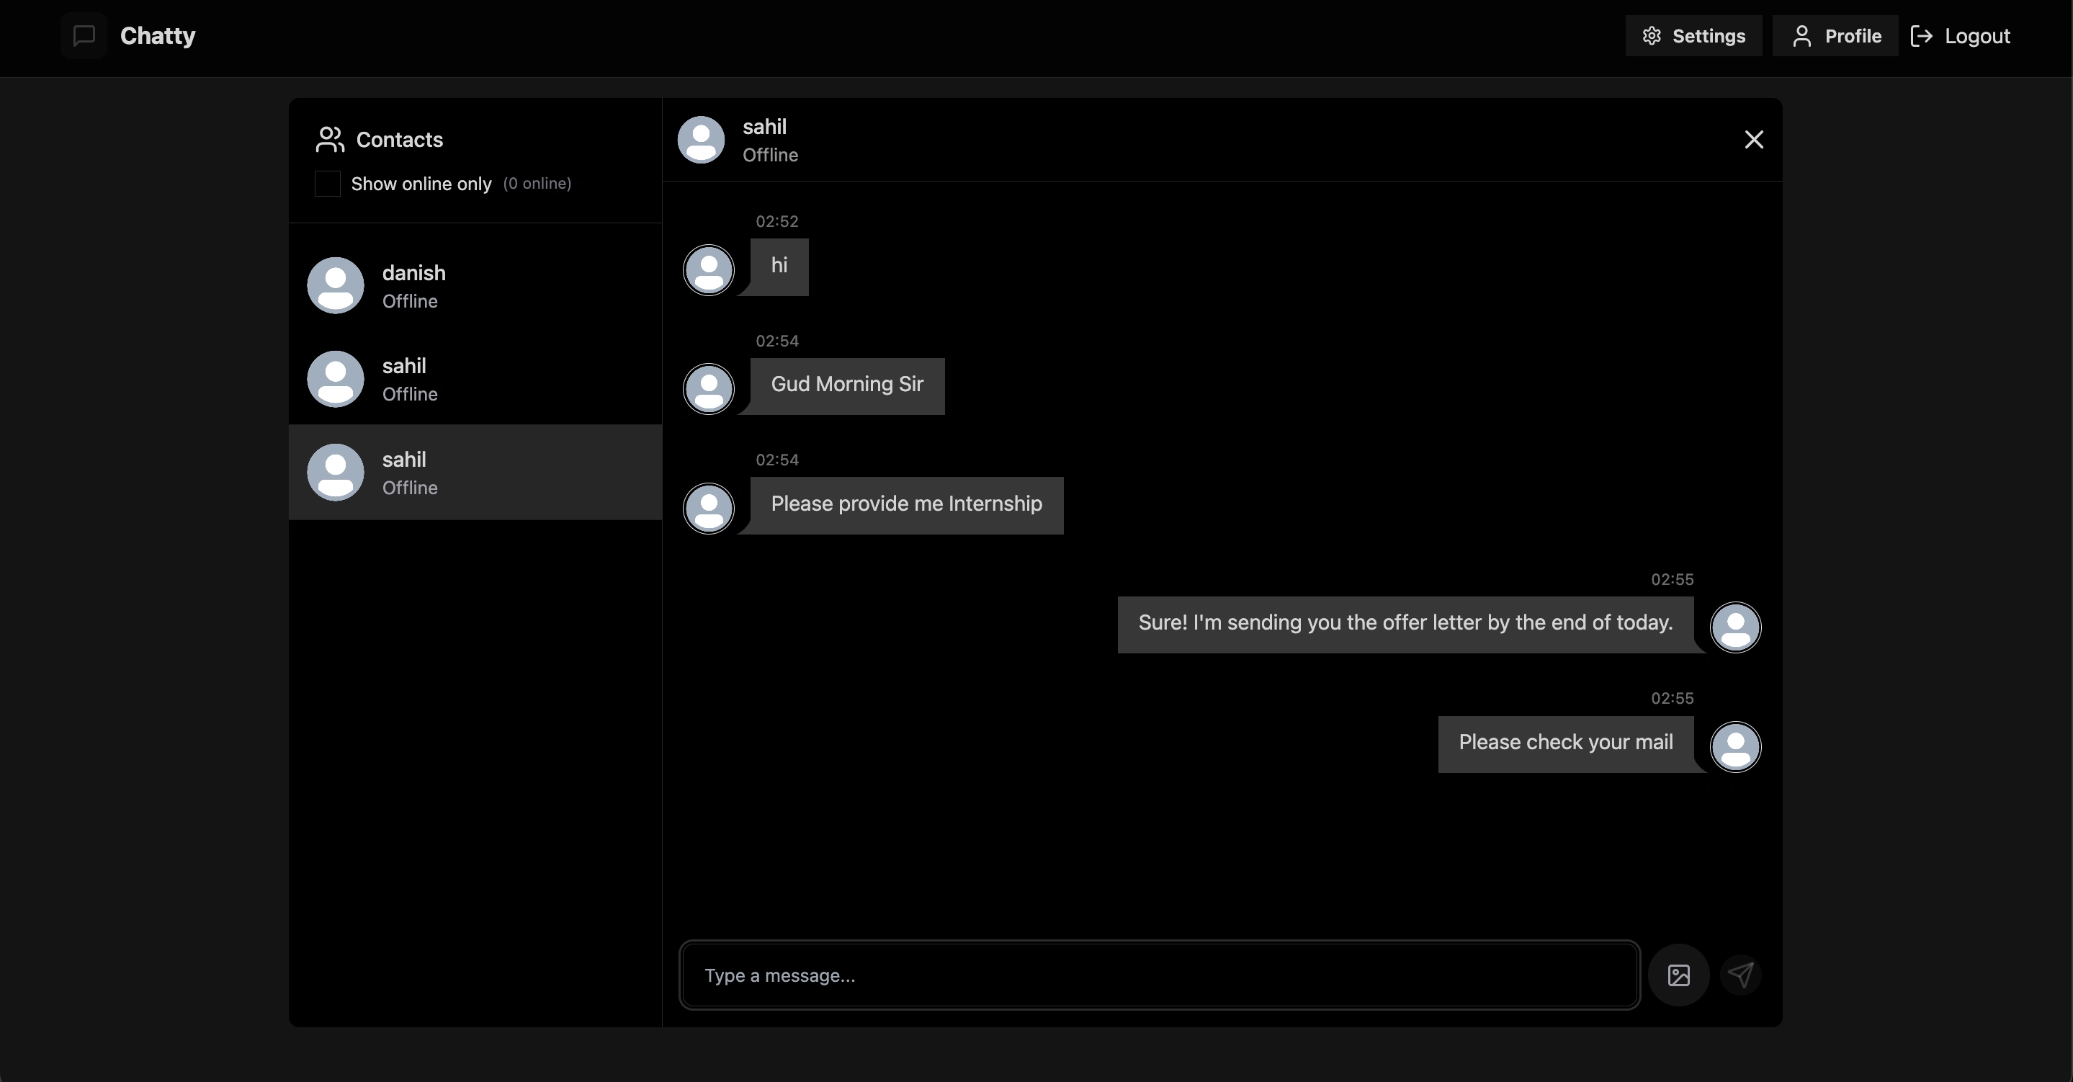Focus the Type a message input field
The width and height of the screenshot is (2073, 1082).
[x=1159, y=975]
